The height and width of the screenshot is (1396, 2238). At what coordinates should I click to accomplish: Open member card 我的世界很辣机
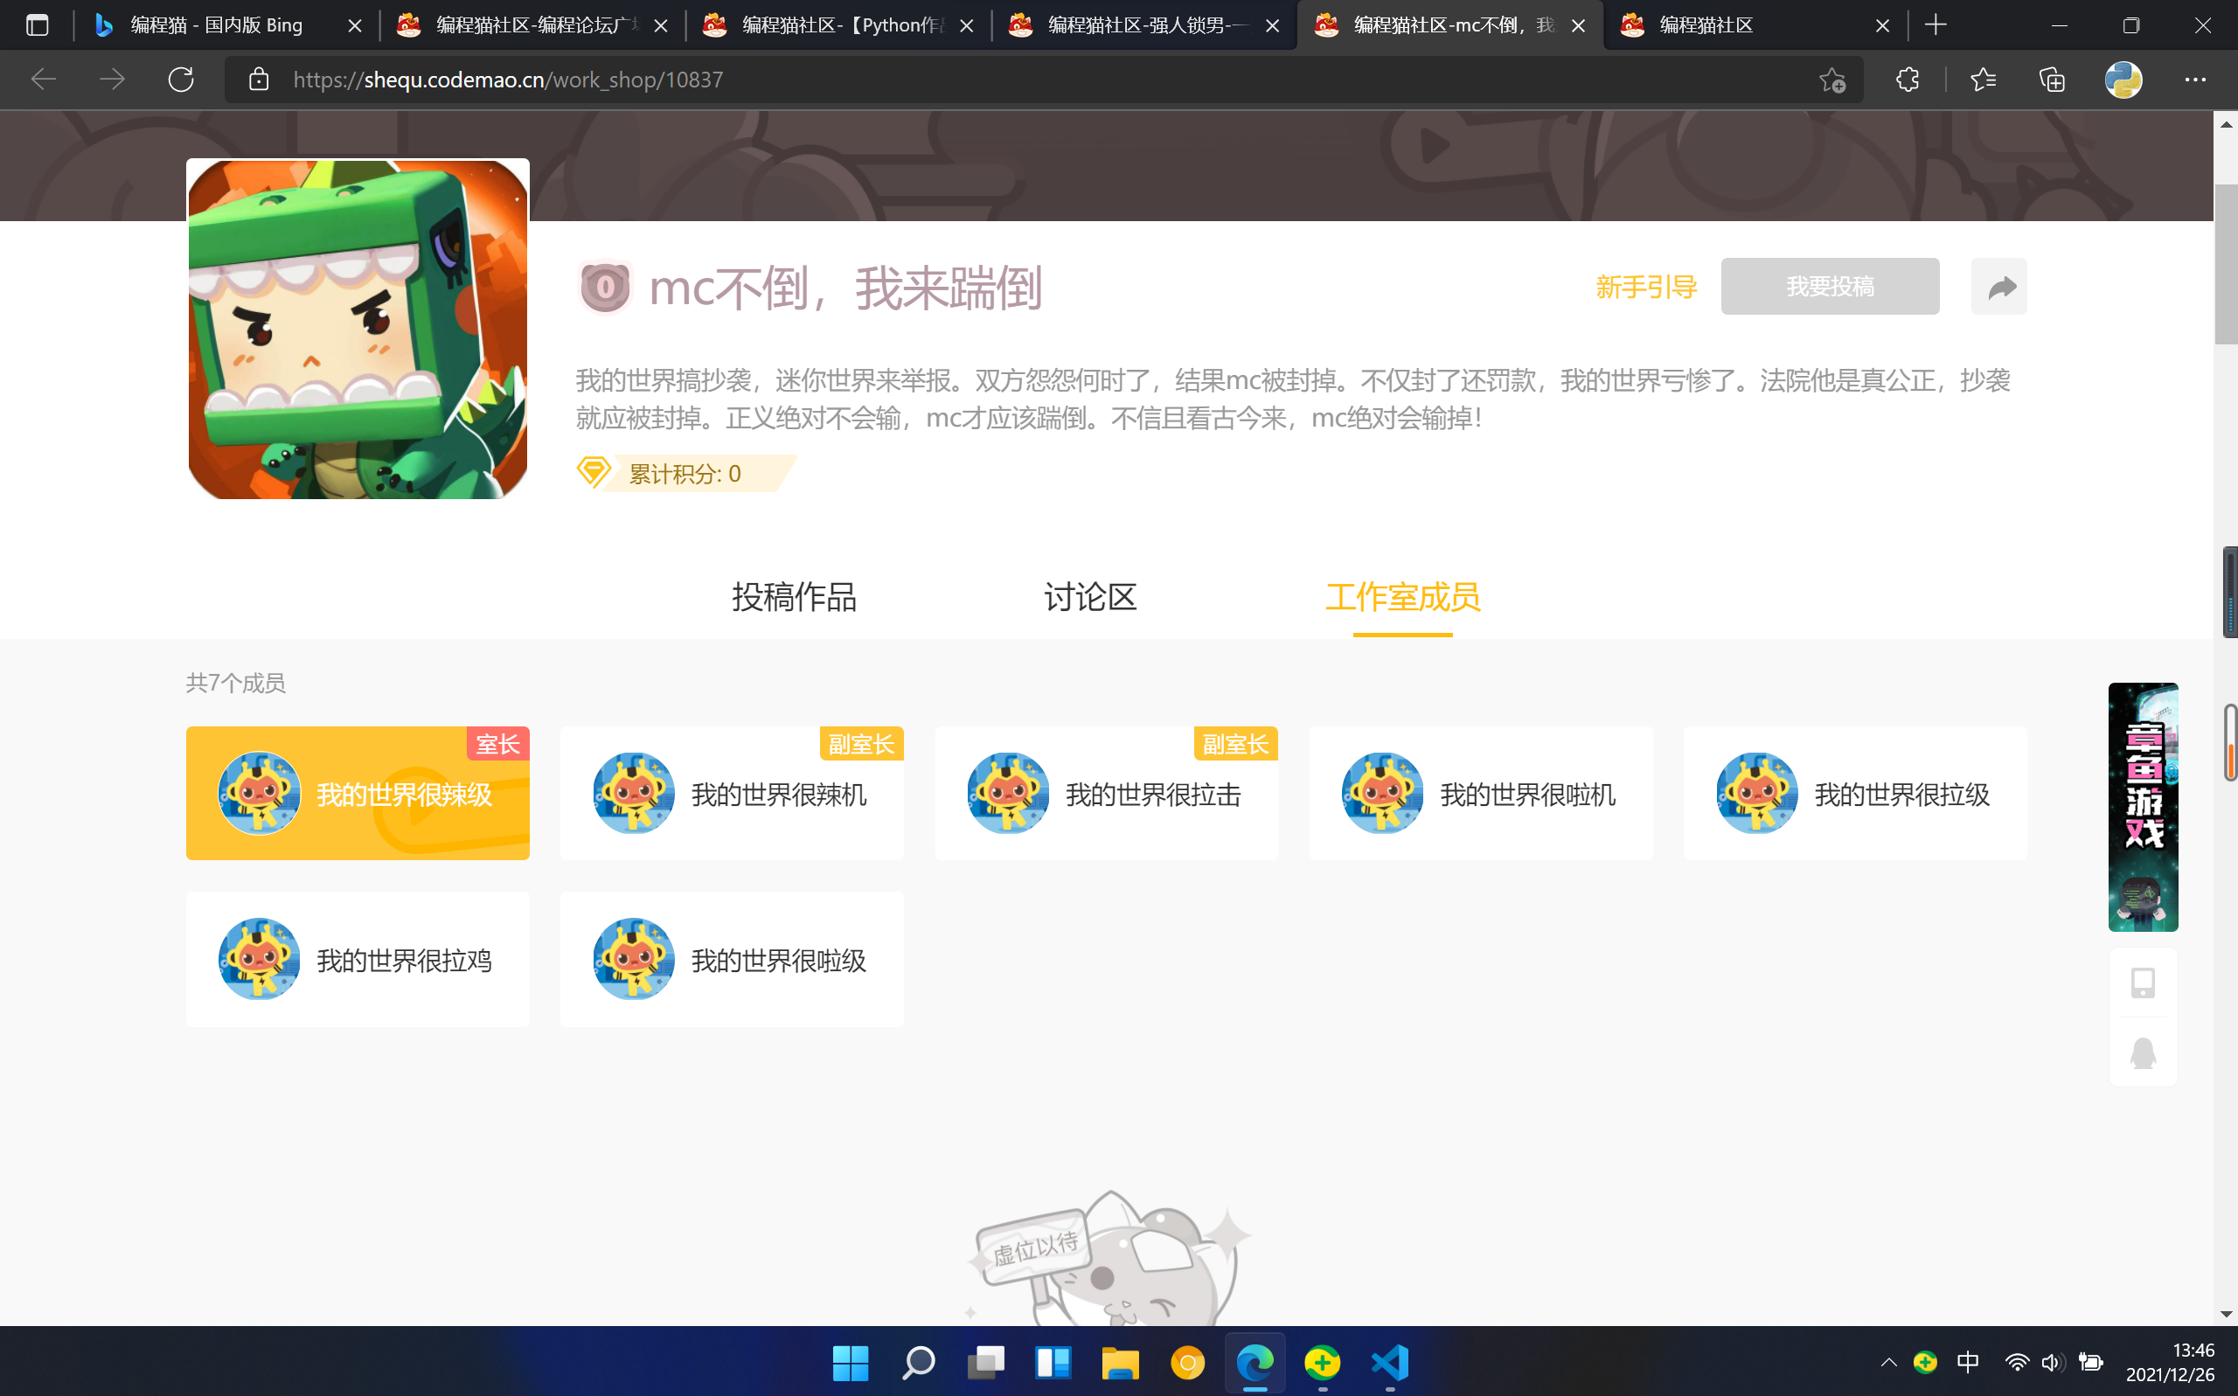pyautogui.click(x=731, y=793)
